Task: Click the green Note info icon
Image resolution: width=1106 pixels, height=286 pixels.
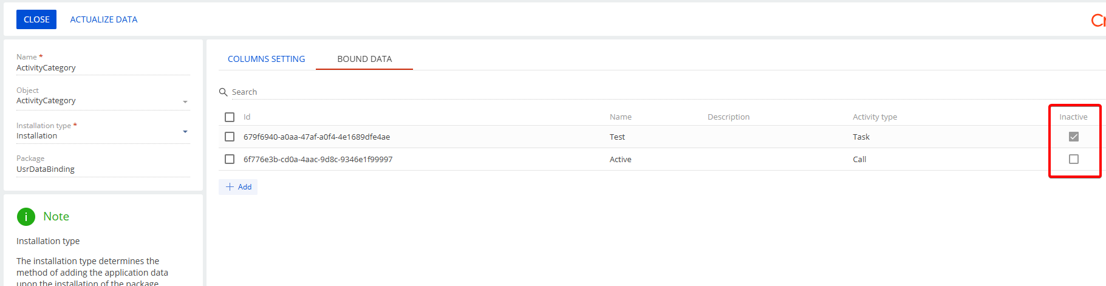Action: pos(26,217)
